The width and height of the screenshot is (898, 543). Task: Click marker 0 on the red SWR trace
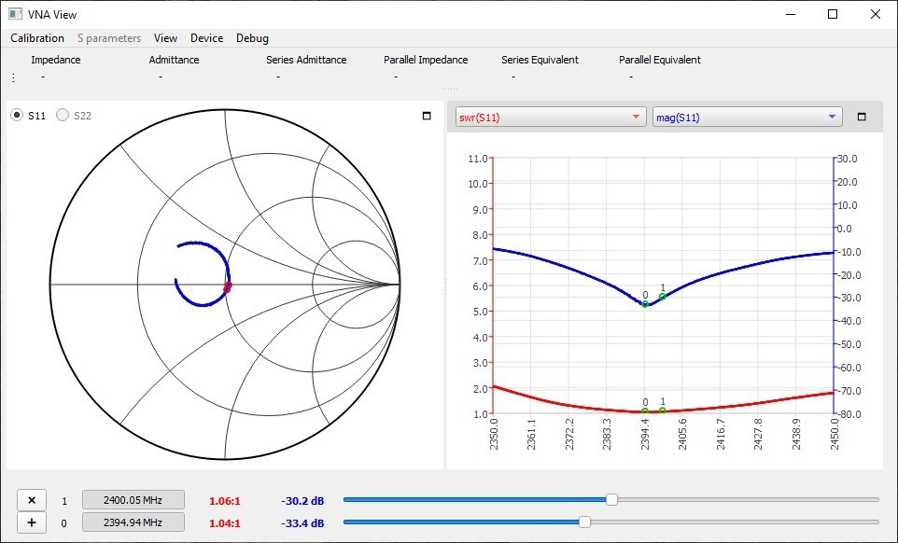tap(645, 411)
